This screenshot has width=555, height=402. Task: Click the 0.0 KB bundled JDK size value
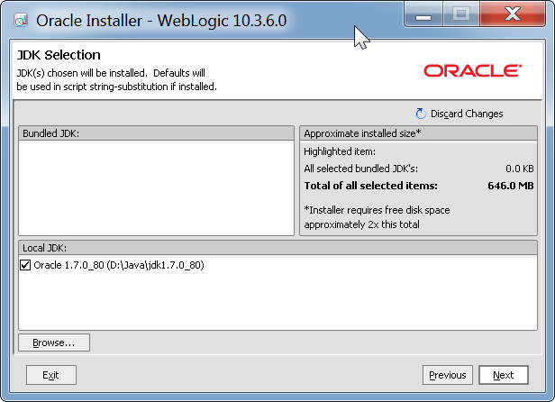coord(519,169)
